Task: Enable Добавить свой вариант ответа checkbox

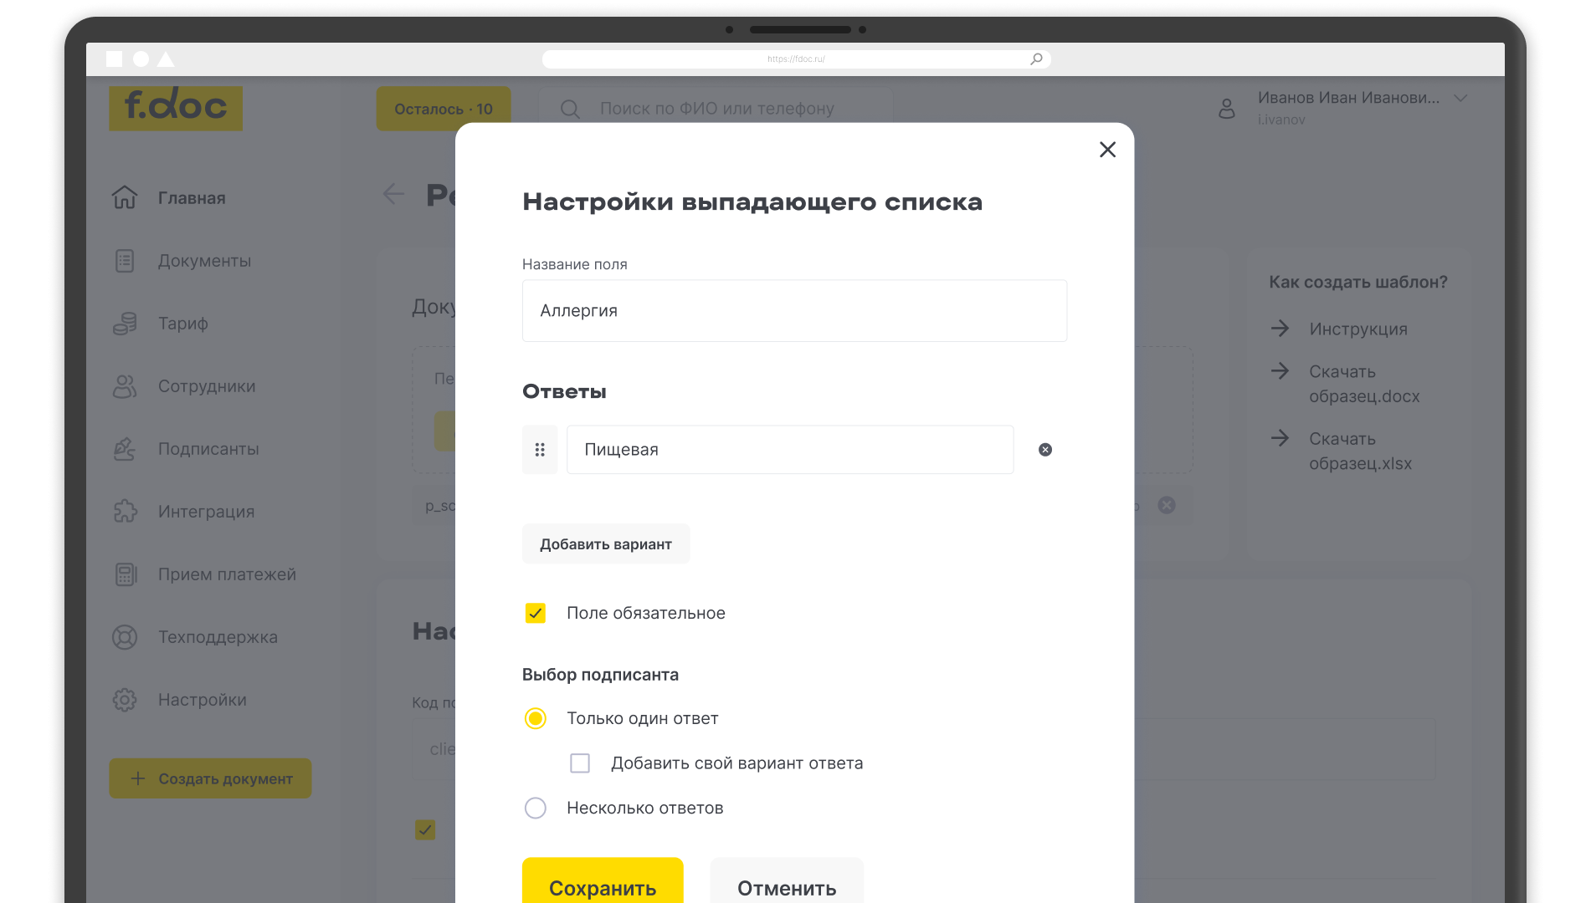Action: click(580, 763)
